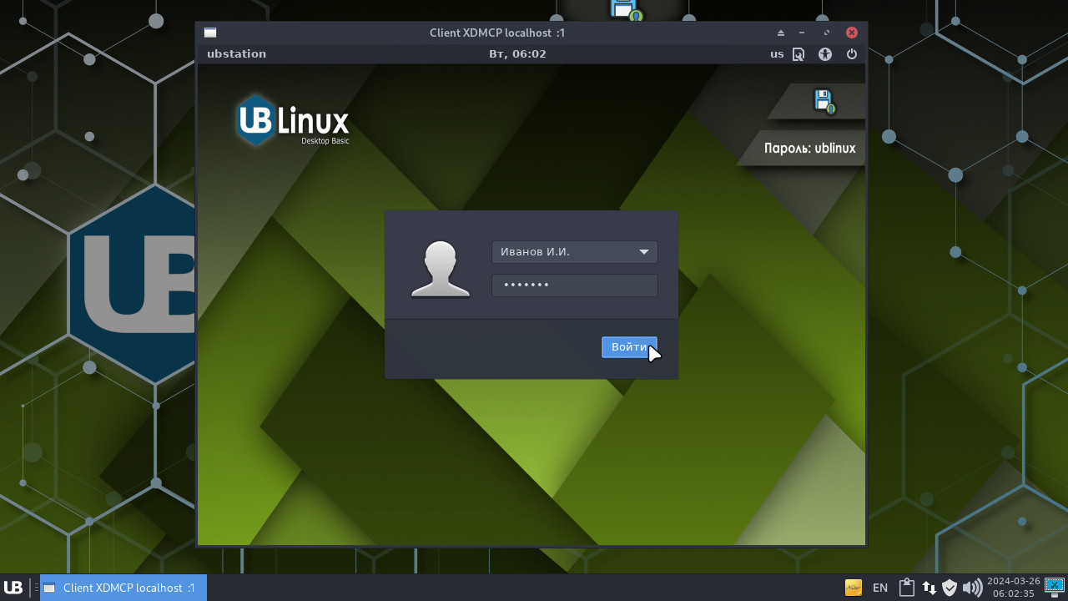1068x601 pixels.
Task: Click the ubstation hostname label
Action: [x=236, y=54]
